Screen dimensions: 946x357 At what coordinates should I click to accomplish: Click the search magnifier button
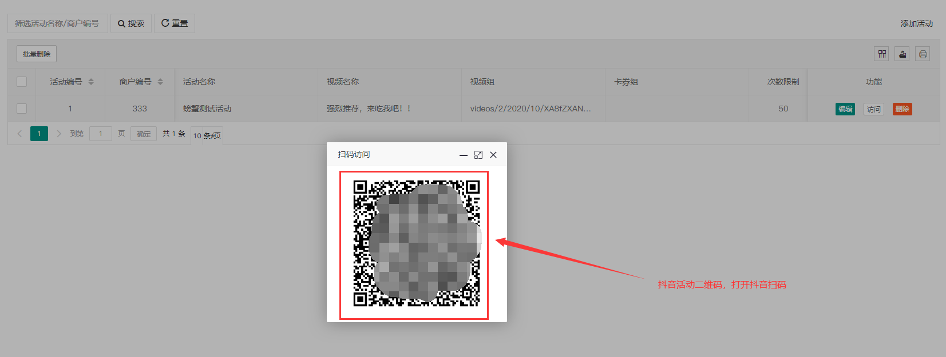pos(131,23)
